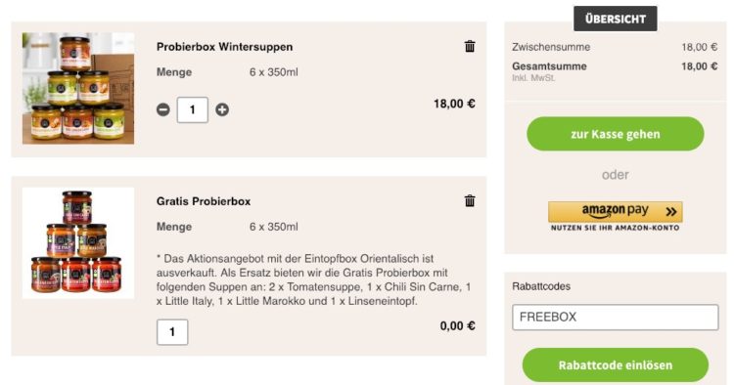
Task: Click the Wintersuppen price 18,00 €
Action: (454, 104)
